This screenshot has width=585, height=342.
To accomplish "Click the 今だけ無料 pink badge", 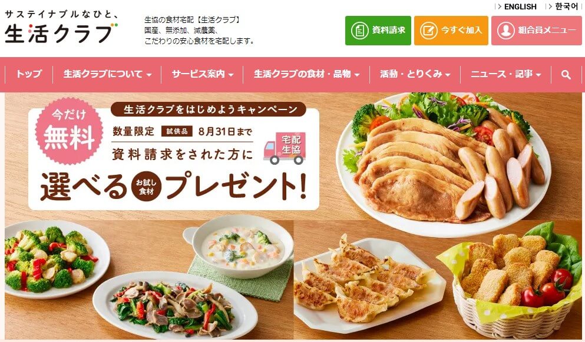I will tap(69, 131).
